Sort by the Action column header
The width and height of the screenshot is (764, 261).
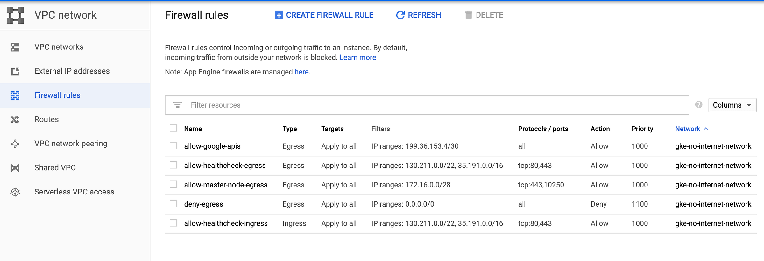click(600, 129)
